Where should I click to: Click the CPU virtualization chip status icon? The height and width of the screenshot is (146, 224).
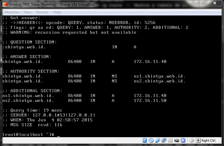point(183,141)
